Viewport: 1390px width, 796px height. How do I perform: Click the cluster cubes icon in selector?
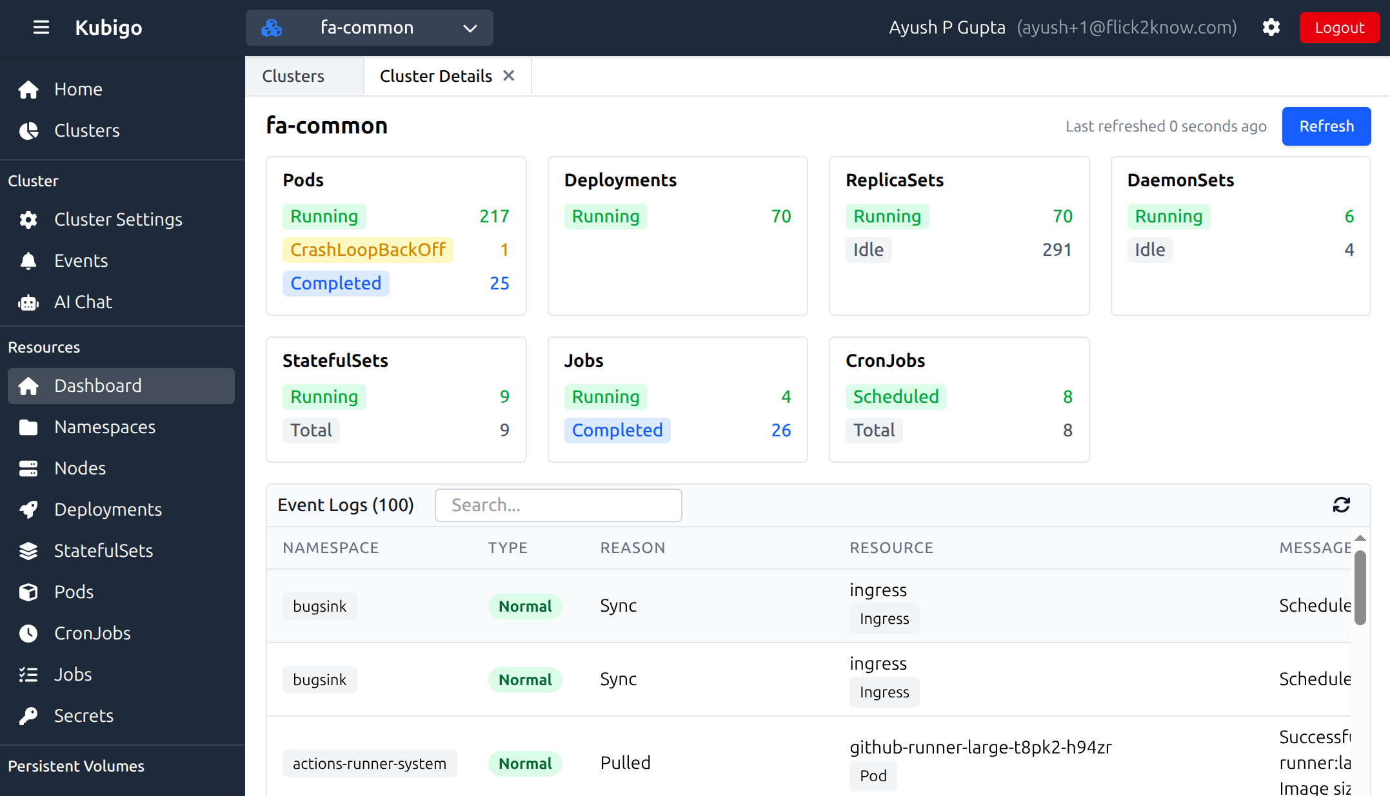point(272,28)
